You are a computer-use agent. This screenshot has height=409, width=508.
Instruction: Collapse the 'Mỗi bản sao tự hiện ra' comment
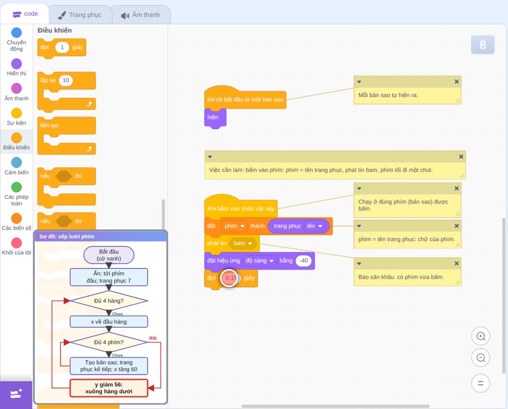[359, 82]
